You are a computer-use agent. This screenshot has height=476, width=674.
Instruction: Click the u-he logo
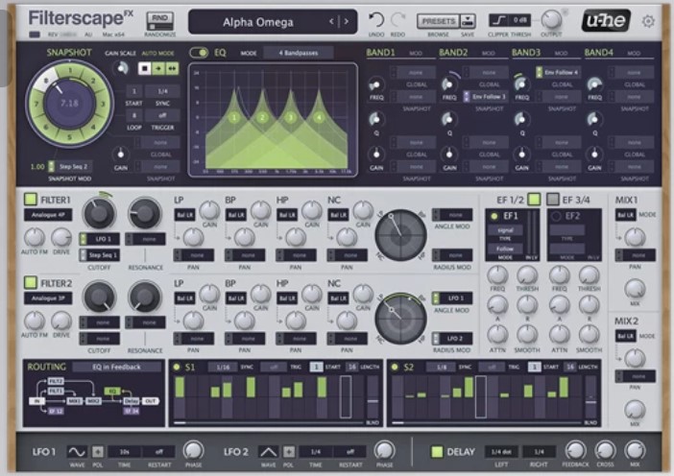pos(606,20)
